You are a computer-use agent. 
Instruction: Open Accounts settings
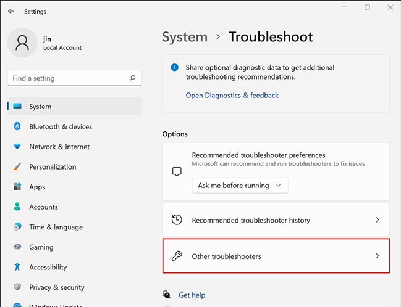click(74, 207)
